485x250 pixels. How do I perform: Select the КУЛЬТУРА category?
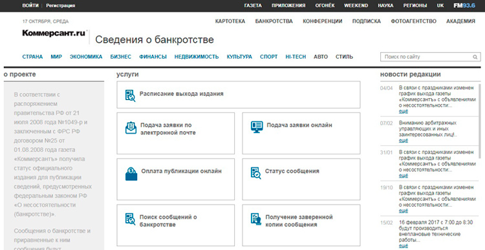(239, 57)
